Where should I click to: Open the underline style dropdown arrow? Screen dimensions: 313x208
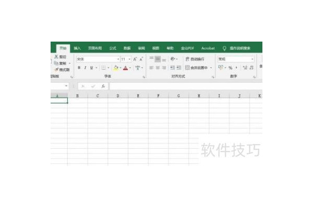[96, 68]
